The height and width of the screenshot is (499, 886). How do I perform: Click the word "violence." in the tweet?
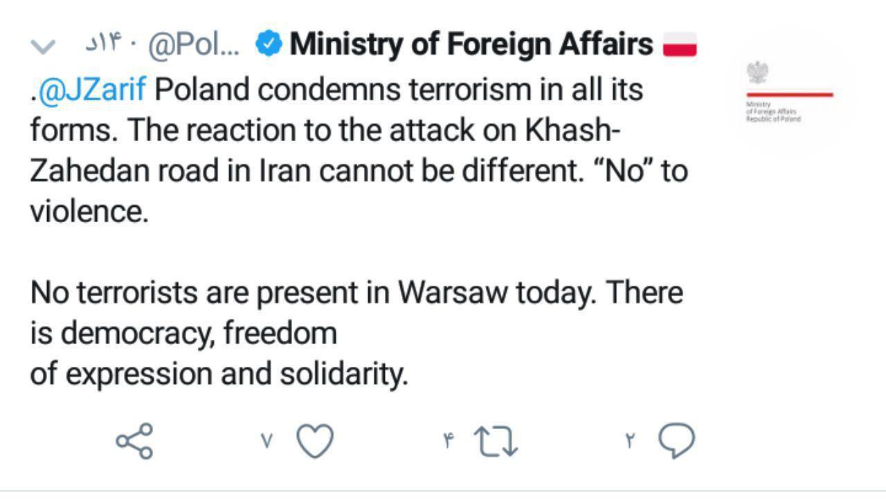[x=89, y=212]
